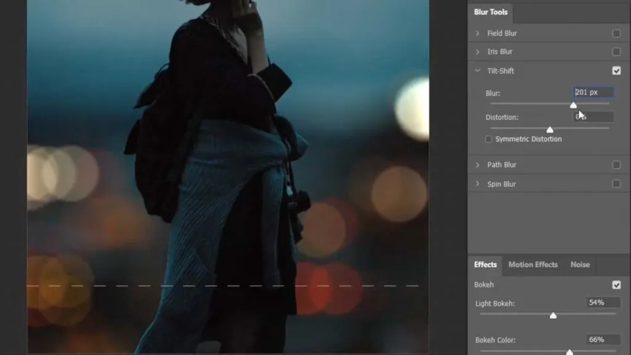Enable the Field Blur checkbox
Viewport: 631px width, 355px height.
618,33
